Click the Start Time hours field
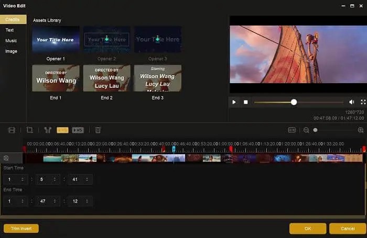Viewport: 367px width, 238px height. click(x=16, y=179)
